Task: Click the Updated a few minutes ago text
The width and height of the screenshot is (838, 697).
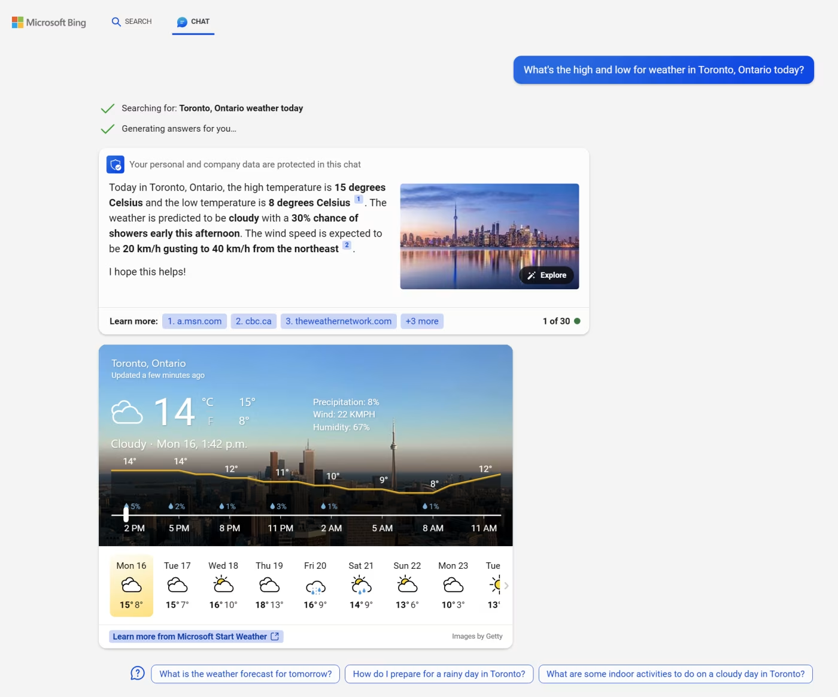Action: click(158, 375)
